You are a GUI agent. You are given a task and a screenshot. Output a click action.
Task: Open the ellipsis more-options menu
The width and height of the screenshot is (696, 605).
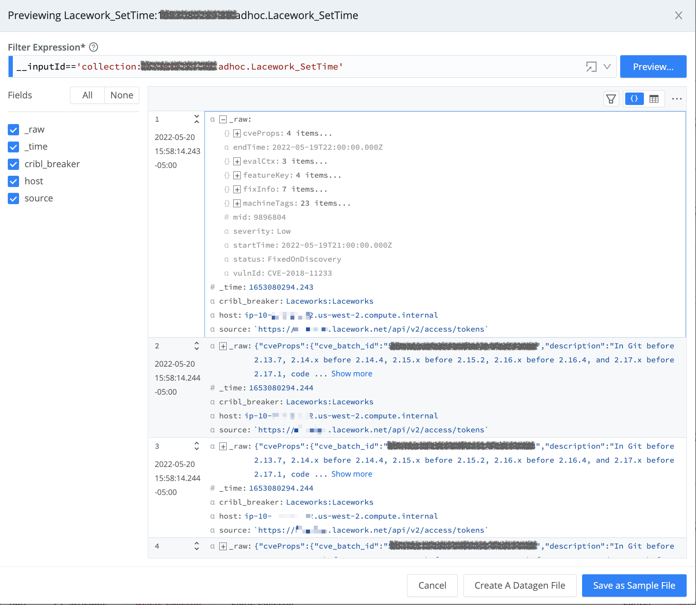coord(677,99)
